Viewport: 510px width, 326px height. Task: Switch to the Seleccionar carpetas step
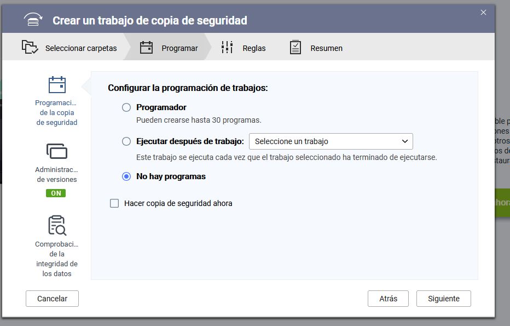click(81, 48)
